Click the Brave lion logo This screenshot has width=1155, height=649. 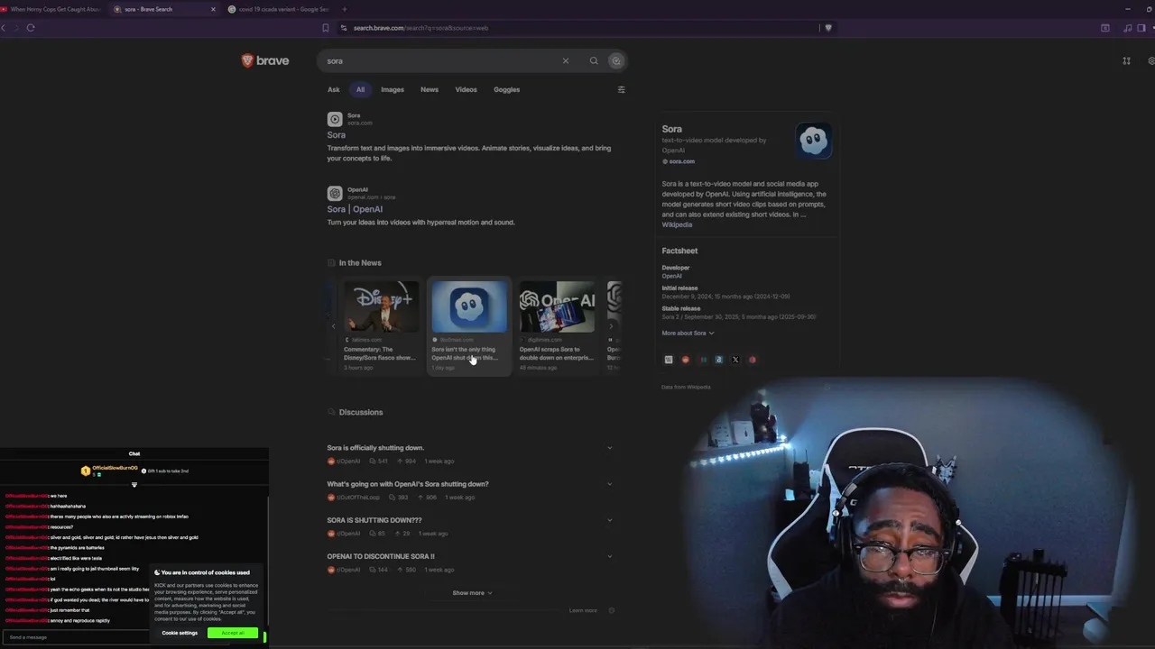(247, 60)
